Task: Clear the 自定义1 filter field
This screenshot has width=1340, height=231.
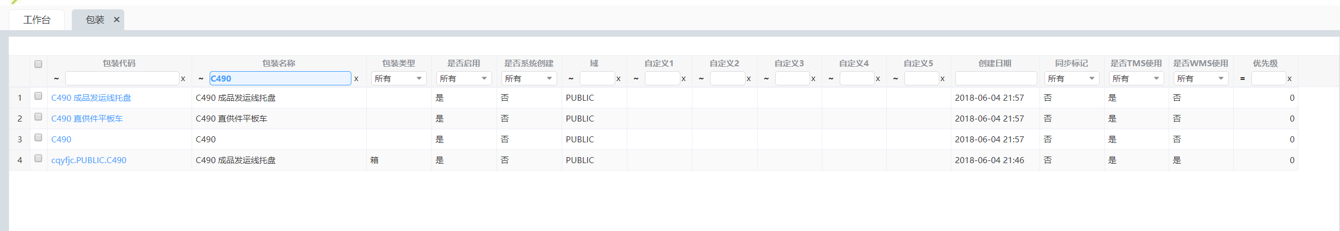Action: (684, 79)
